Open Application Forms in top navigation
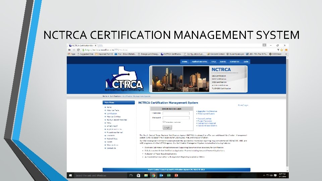 click(199, 62)
